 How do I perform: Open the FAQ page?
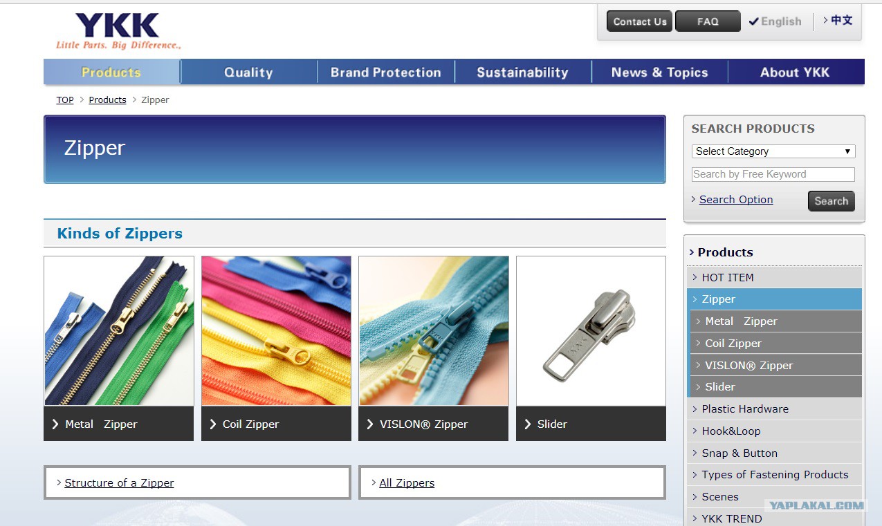[708, 21]
